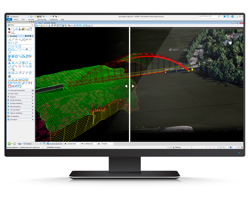The image size is (250, 197).
Task: Click the Zoom In view control
Action: click(52, 26)
